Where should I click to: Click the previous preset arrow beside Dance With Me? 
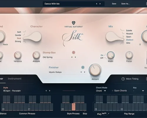click(97, 4)
